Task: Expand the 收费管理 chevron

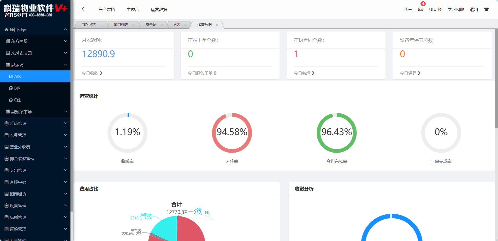Action: click(66, 135)
